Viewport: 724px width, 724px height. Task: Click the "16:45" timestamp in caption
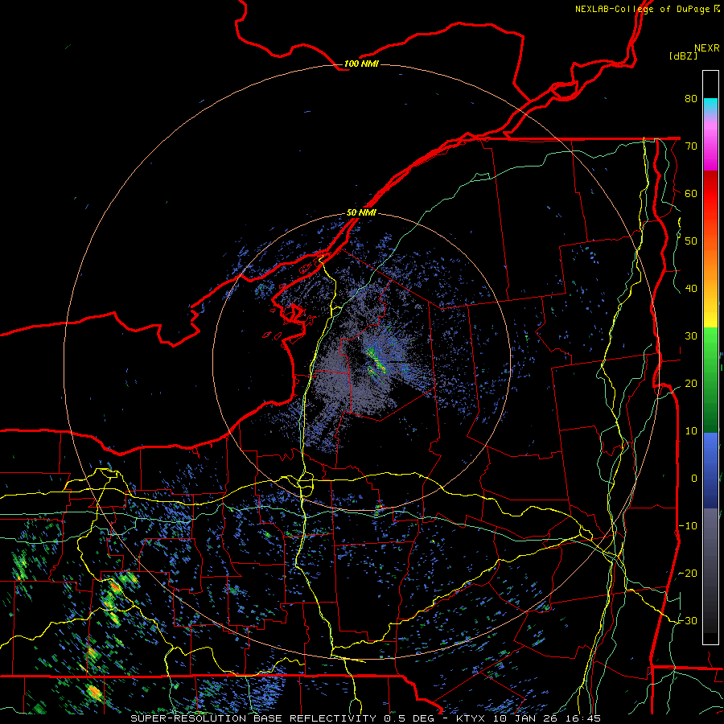tap(582, 718)
